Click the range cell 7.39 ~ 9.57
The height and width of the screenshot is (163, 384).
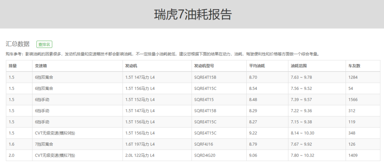click(301, 99)
